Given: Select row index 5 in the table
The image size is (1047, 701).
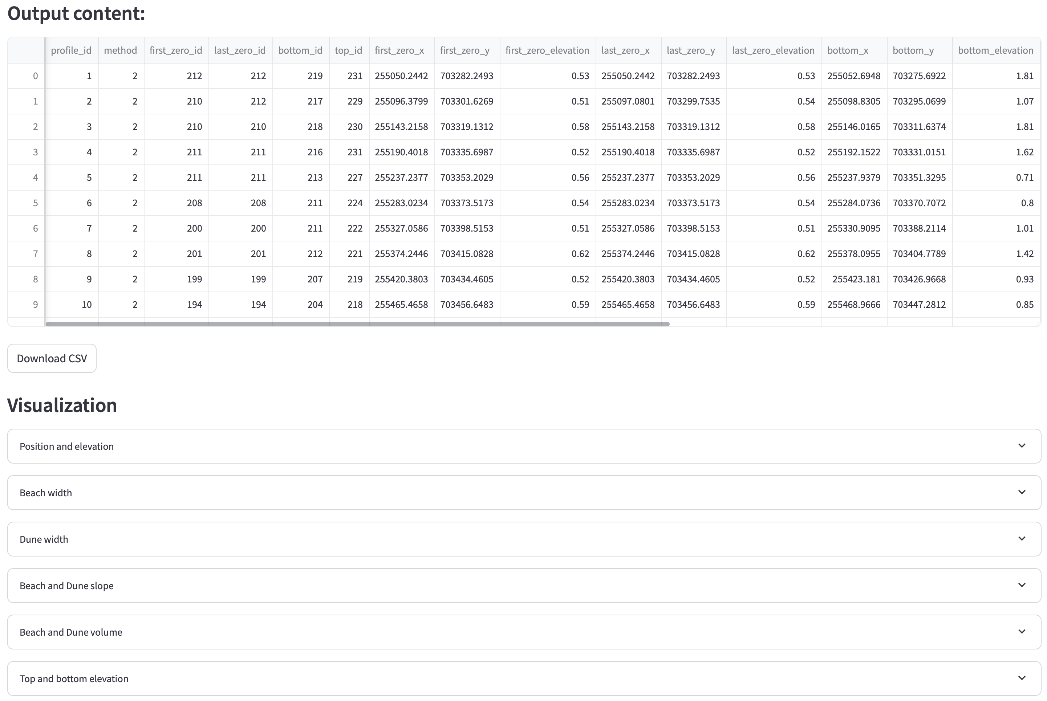Looking at the screenshot, I should [27, 203].
